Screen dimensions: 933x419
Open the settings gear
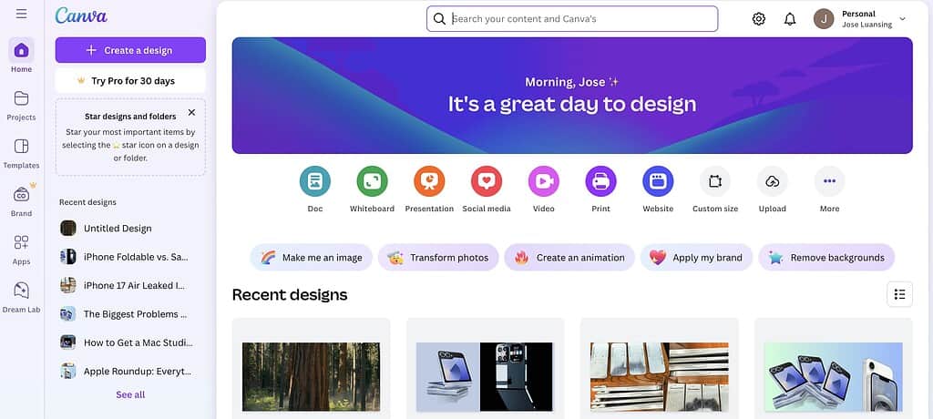pyautogui.click(x=758, y=19)
